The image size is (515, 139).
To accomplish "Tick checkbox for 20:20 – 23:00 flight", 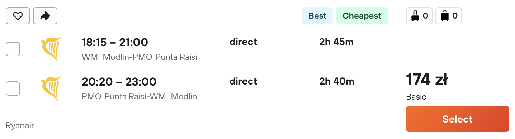I will pos(13,88).
